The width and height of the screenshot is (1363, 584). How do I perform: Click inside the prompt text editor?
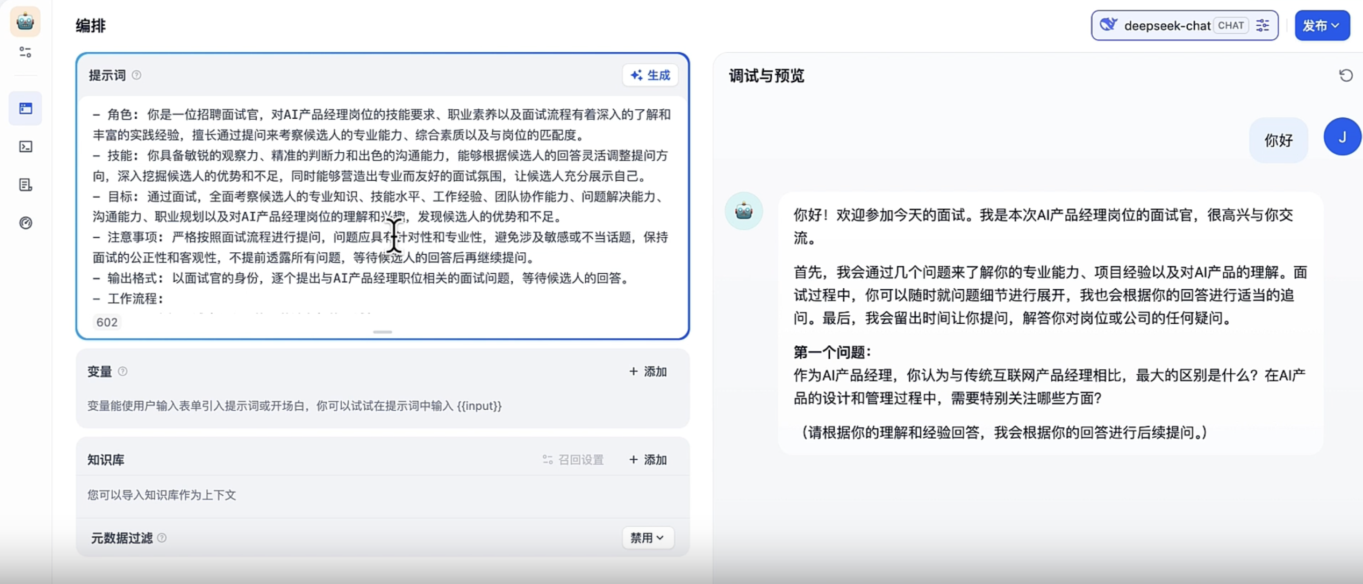point(381,196)
